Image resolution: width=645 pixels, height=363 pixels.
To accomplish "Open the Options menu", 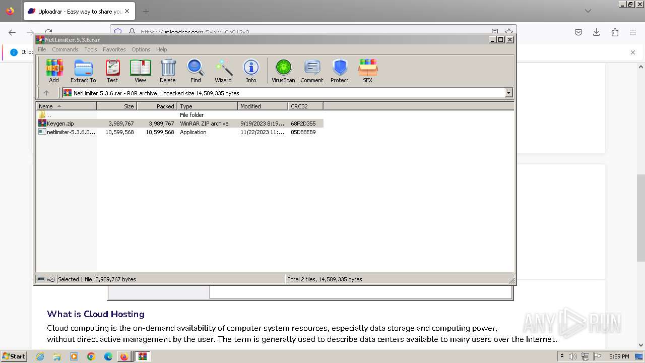I will 141,49.
